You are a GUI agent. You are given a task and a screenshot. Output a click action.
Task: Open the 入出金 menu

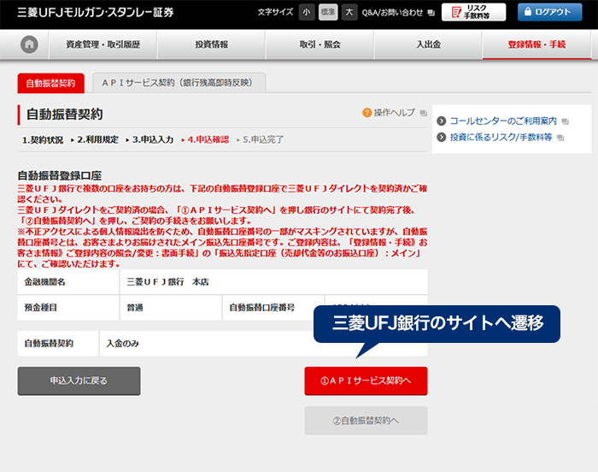coord(428,44)
